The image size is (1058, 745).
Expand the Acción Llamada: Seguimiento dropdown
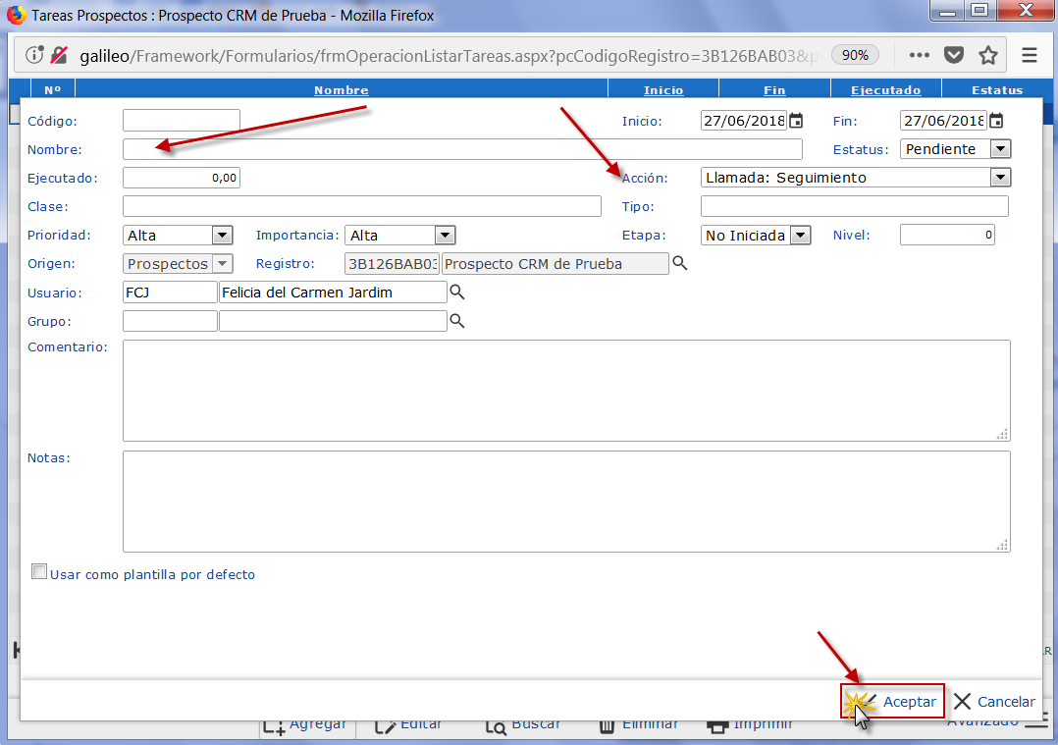click(1000, 178)
